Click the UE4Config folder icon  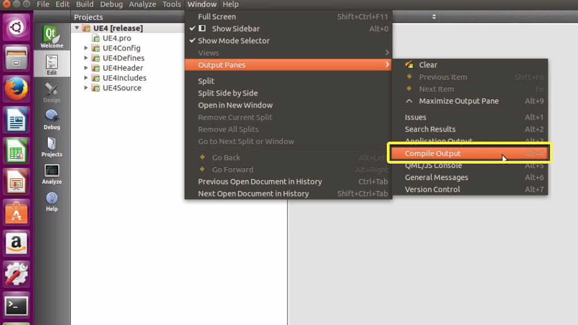[96, 48]
